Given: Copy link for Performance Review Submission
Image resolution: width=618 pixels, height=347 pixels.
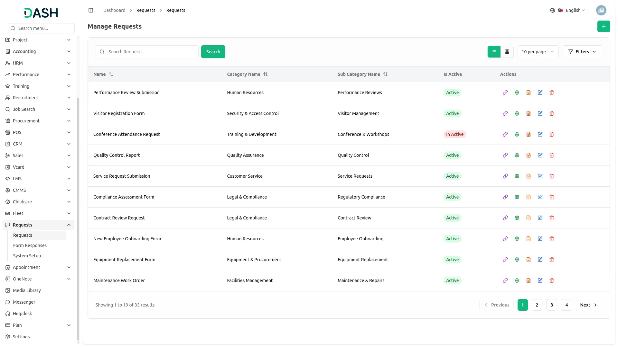Looking at the screenshot, I should click(505, 93).
